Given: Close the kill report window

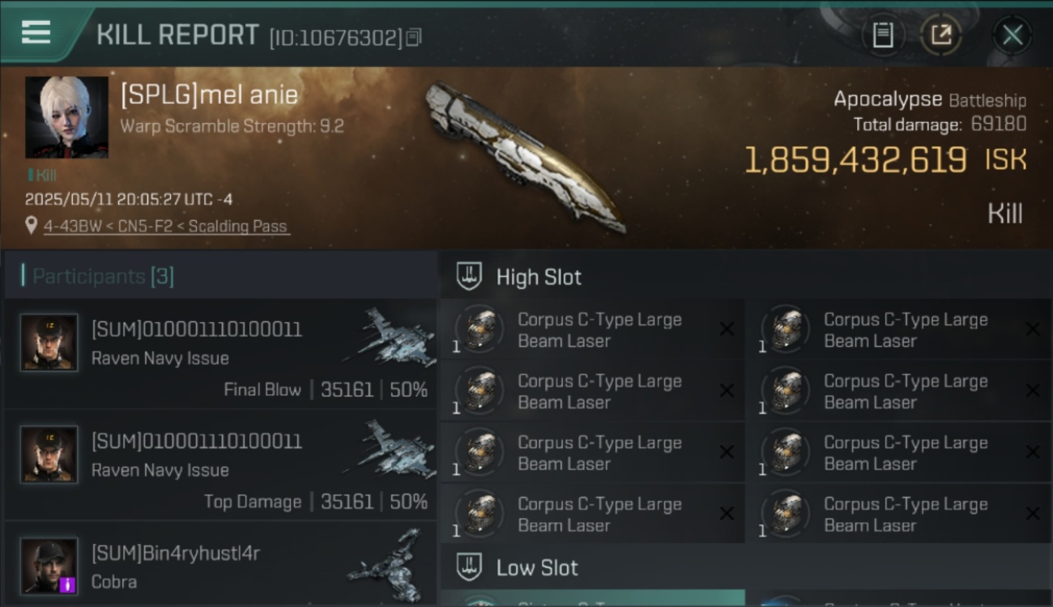Looking at the screenshot, I should point(1013,35).
